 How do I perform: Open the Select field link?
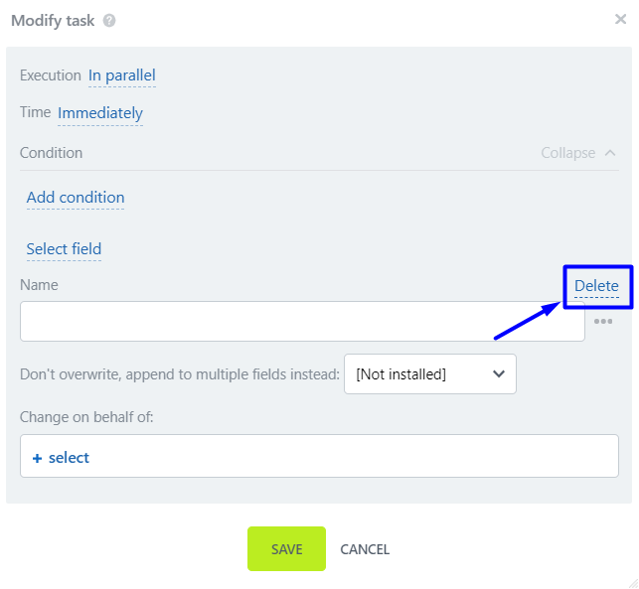[x=64, y=249]
